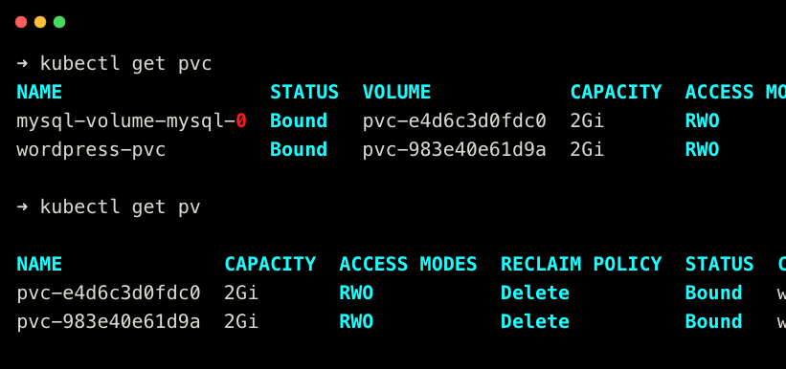Click the red 0 in mysql-volume-mysql-0

(241, 120)
